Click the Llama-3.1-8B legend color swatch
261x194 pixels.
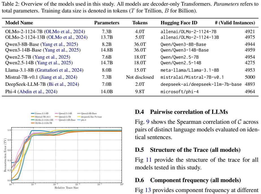click(x=33, y=113)
